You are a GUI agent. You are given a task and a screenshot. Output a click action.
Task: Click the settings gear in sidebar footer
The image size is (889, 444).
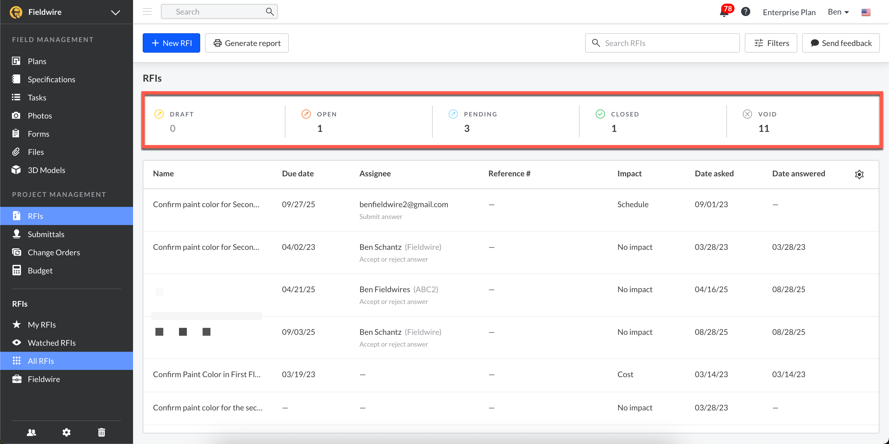point(66,432)
